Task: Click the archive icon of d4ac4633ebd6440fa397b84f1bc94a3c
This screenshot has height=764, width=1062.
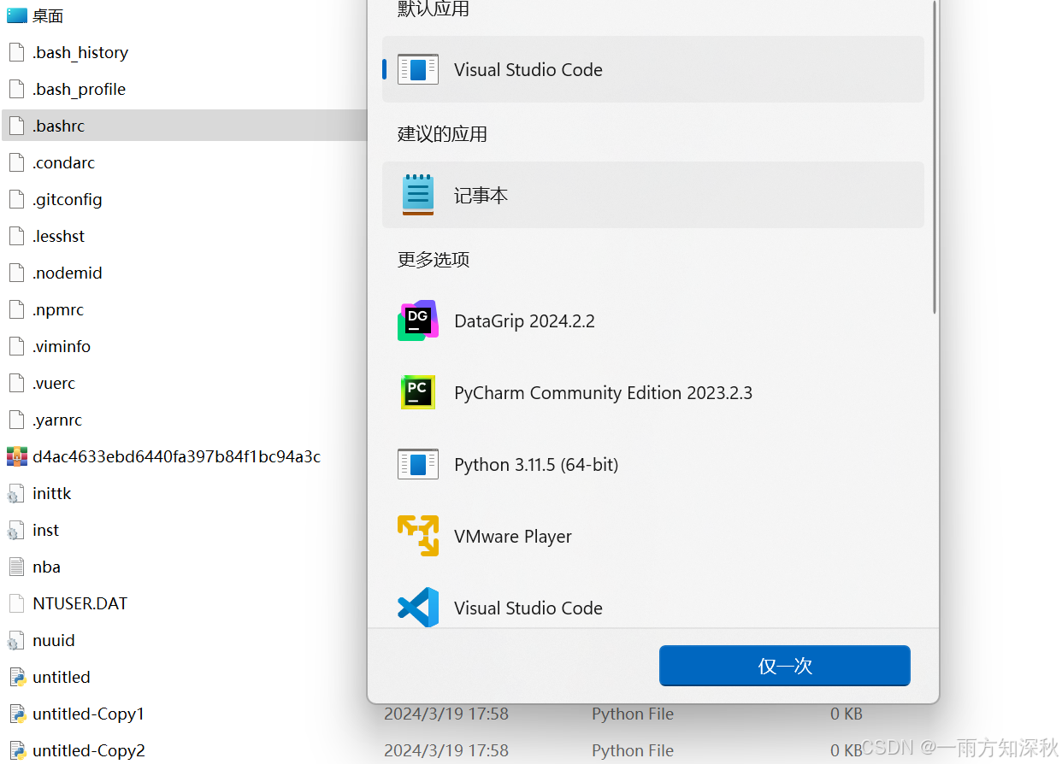Action: coord(17,456)
